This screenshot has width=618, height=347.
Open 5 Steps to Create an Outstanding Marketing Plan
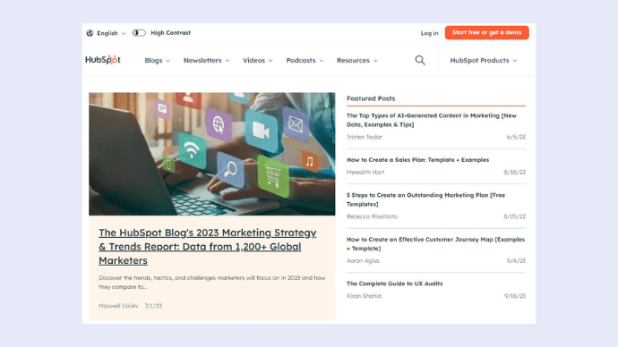click(425, 199)
